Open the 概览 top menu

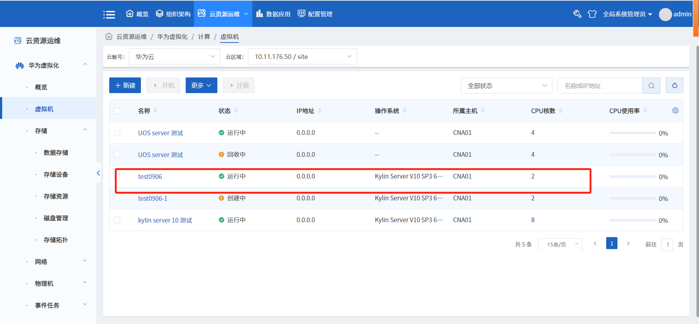[137, 14]
